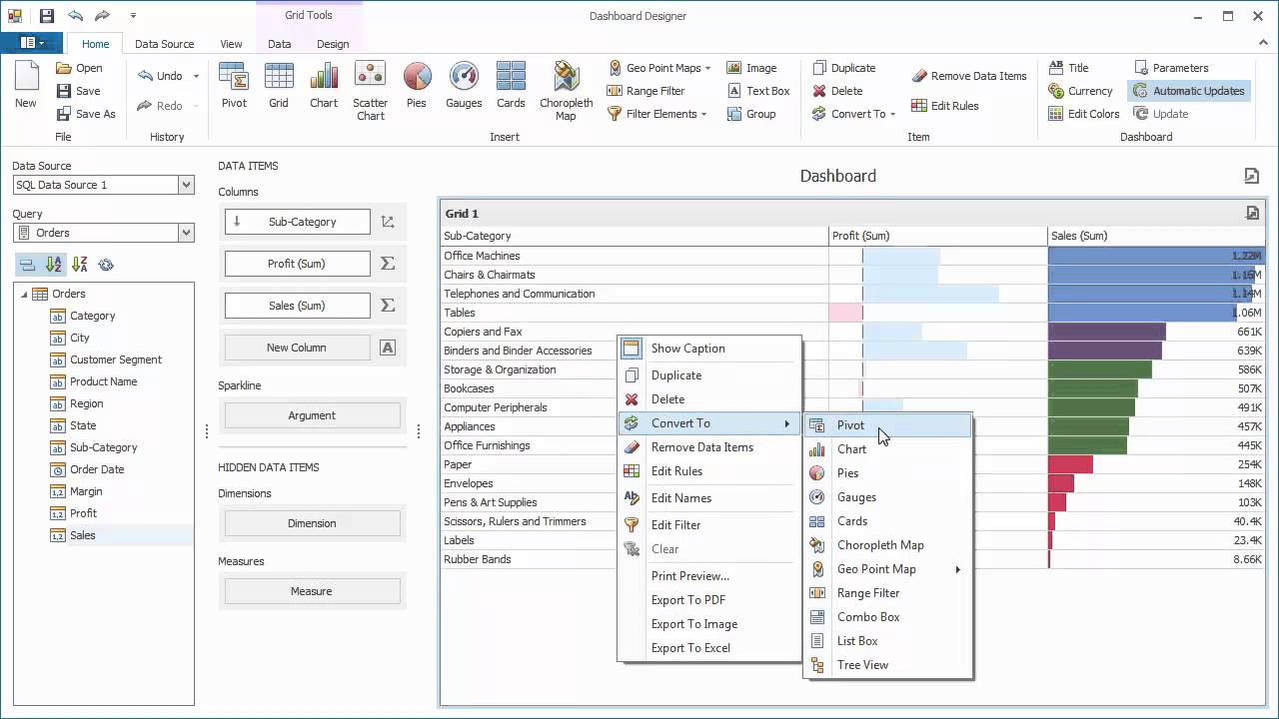Image resolution: width=1279 pixels, height=719 pixels.
Task: Click the Sparkline Argument placeholder
Action: pos(312,415)
